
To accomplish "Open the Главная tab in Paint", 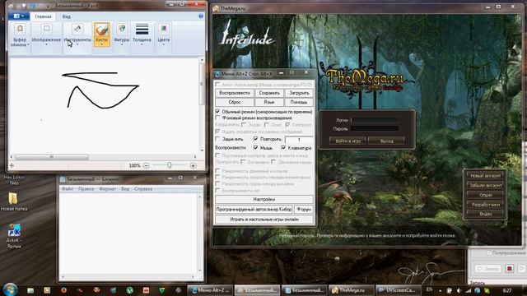I will pos(43,16).
